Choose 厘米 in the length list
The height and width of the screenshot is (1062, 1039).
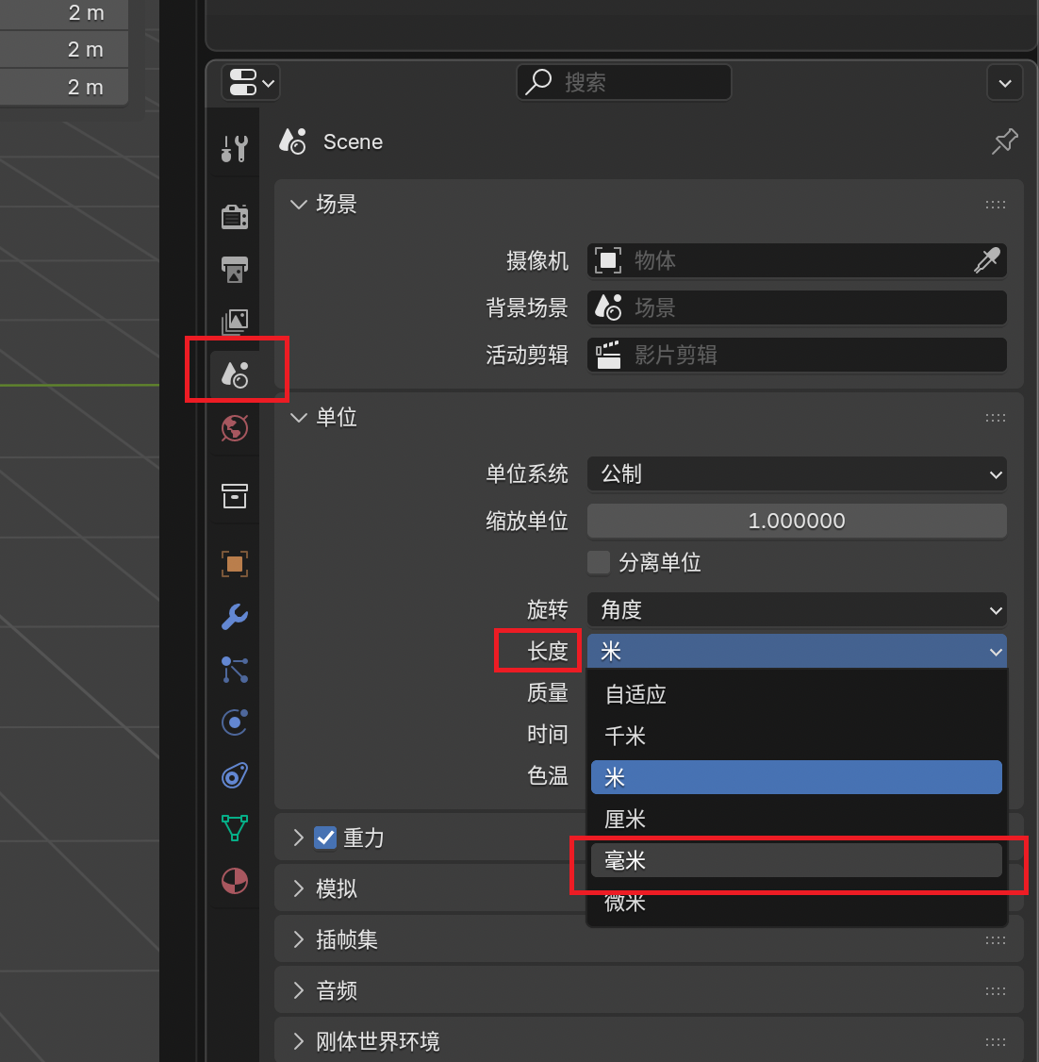[796, 819]
